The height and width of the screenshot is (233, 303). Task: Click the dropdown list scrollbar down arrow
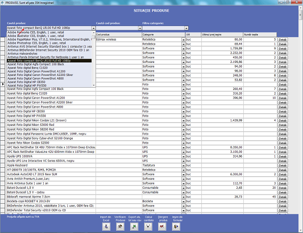[x=94, y=85]
